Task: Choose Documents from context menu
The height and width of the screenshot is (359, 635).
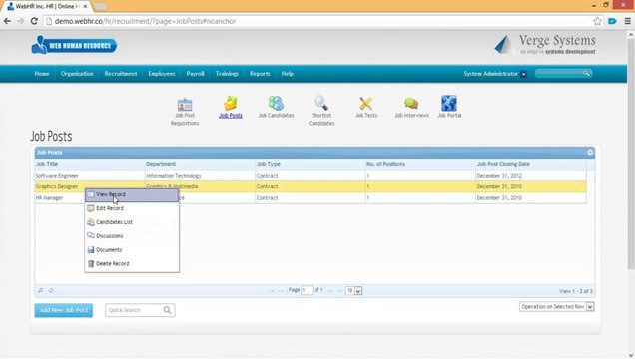Action: pyautogui.click(x=132, y=250)
